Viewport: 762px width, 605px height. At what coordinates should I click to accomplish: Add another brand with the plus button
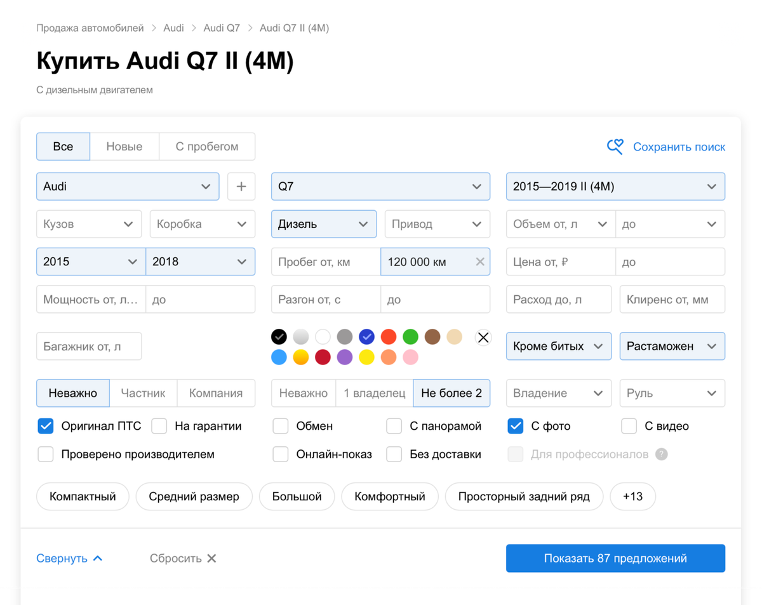pyautogui.click(x=241, y=187)
